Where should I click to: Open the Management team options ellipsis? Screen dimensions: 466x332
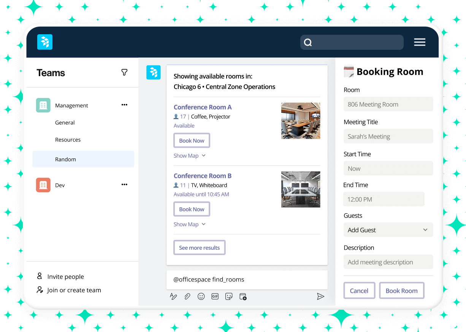pos(124,105)
